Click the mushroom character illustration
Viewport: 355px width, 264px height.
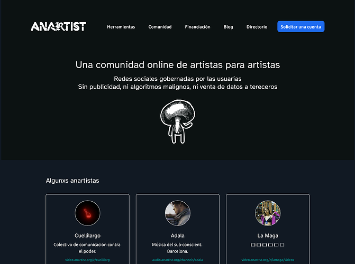pos(178,121)
